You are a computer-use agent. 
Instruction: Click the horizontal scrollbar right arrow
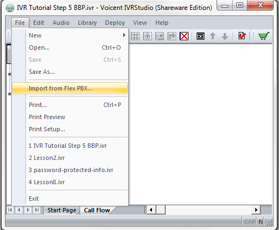[256, 210]
